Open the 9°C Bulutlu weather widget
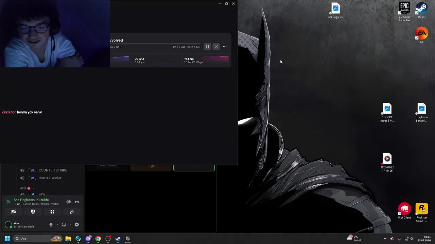435x244 pixels. pyautogui.click(x=354, y=239)
